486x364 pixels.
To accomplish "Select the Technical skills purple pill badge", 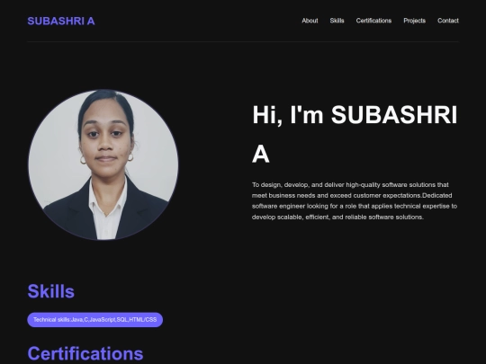I will tap(95, 320).
